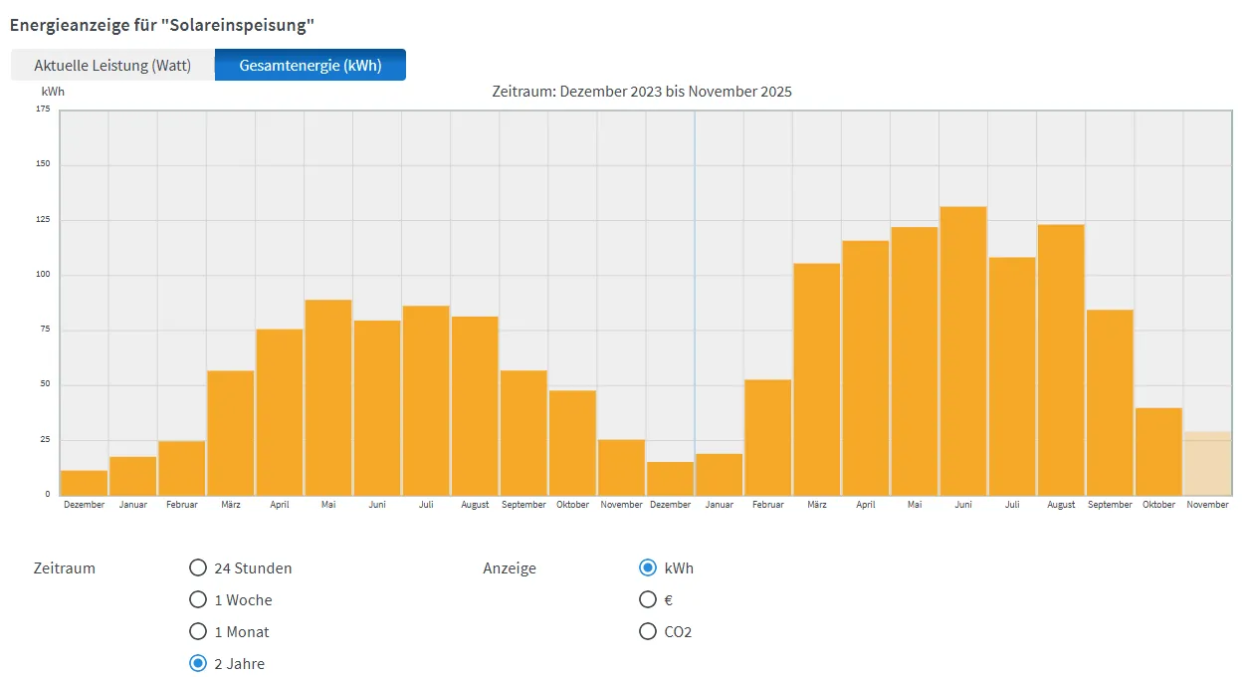1252x677 pixels.
Task: Select the Juli 2024 bar
Action: pyautogui.click(x=426, y=400)
